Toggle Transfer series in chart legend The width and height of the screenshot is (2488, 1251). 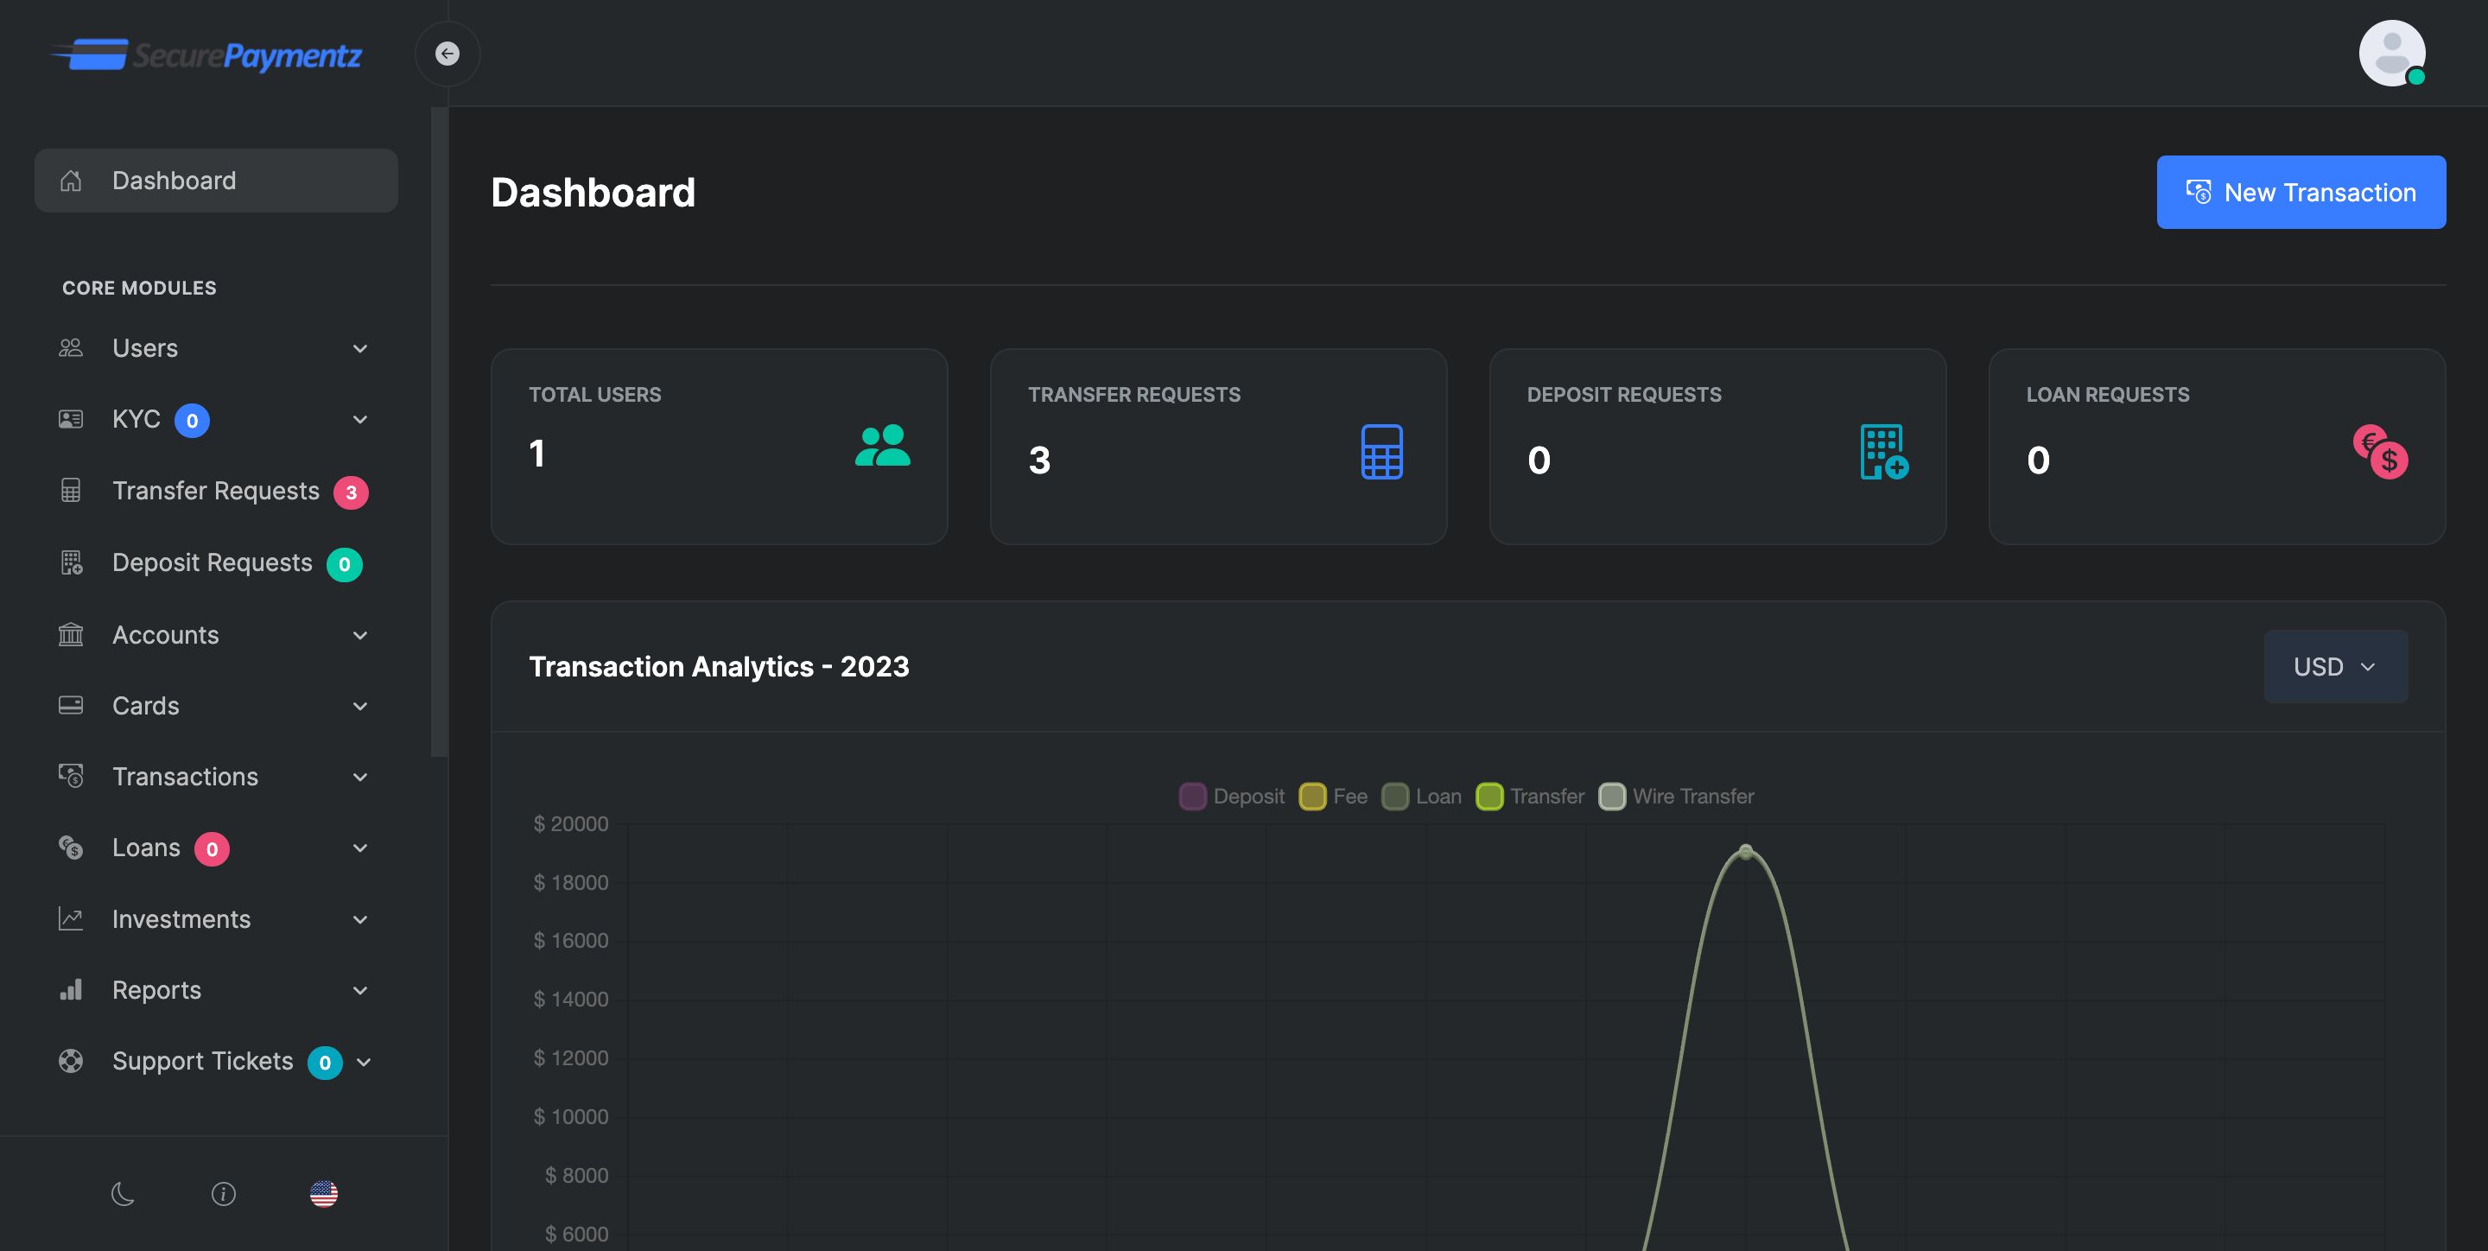1530,796
